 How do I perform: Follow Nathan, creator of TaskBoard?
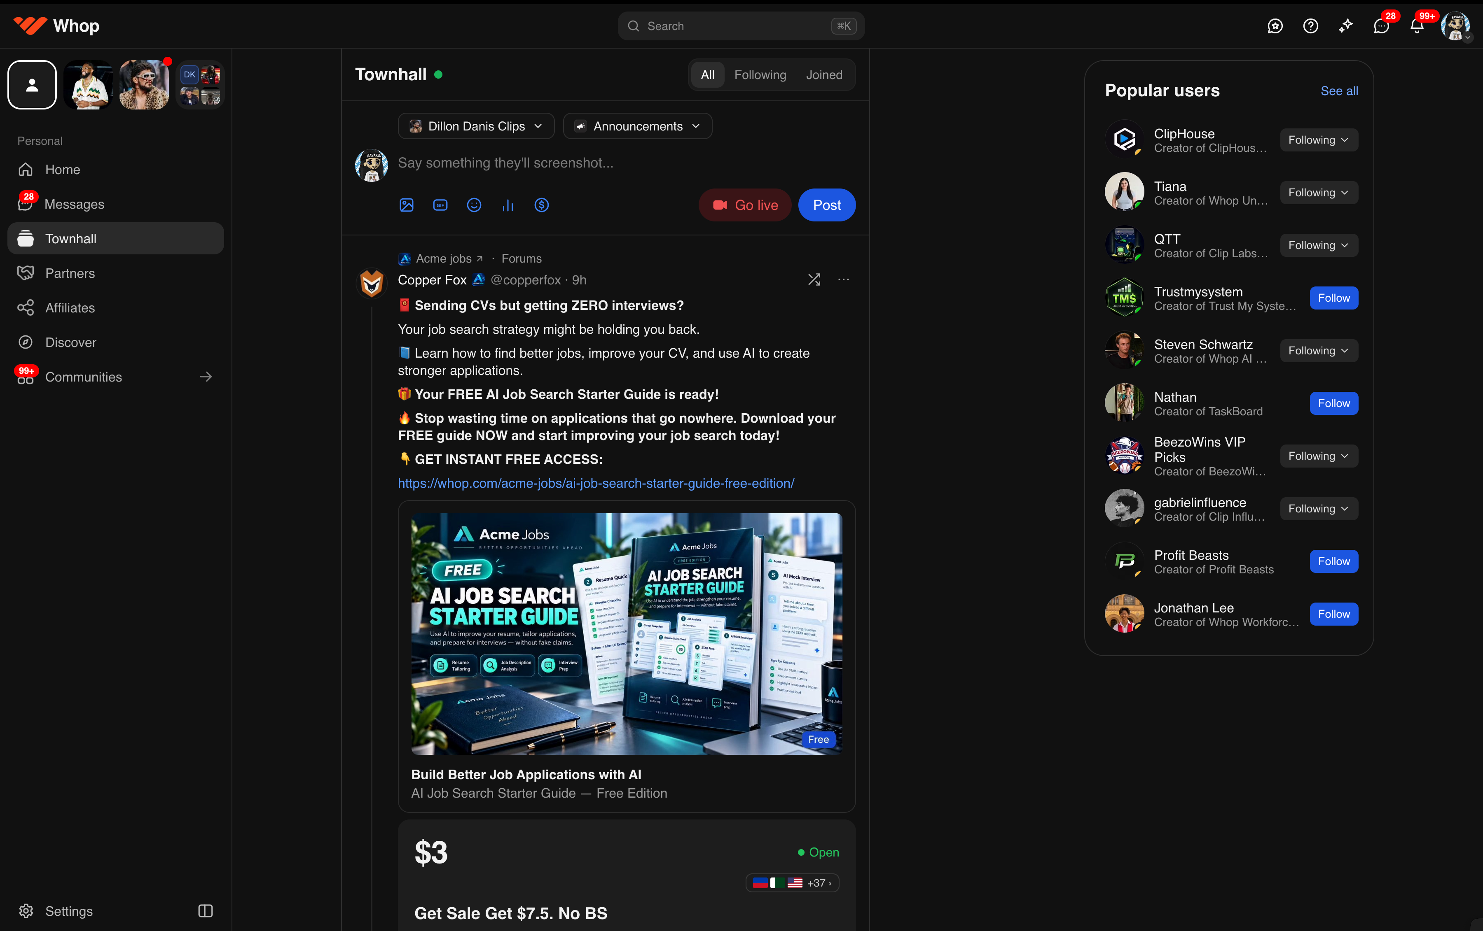click(1333, 403)
